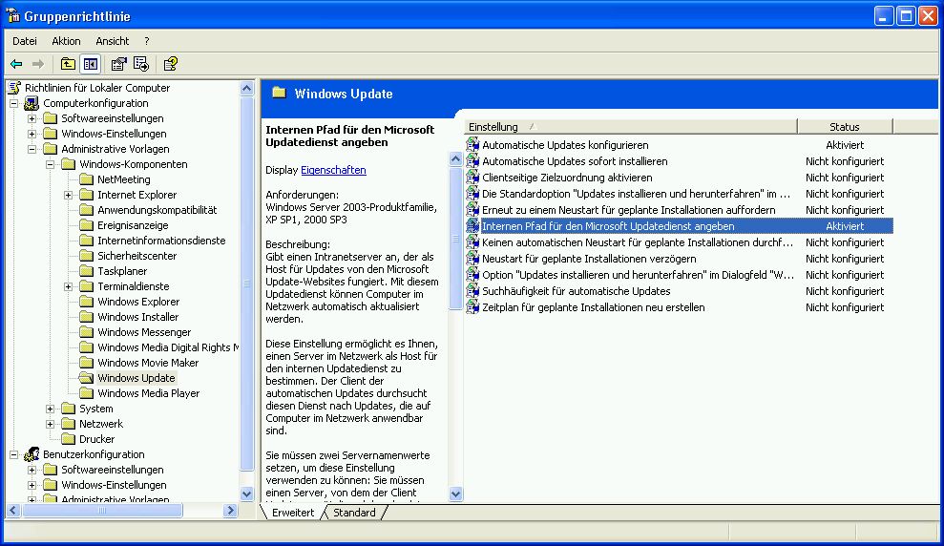Select 'Internen Pfad für den Microsoft Updatedienst' row
The height and width of the screenshot is (546, 944).
pos(679,225)
